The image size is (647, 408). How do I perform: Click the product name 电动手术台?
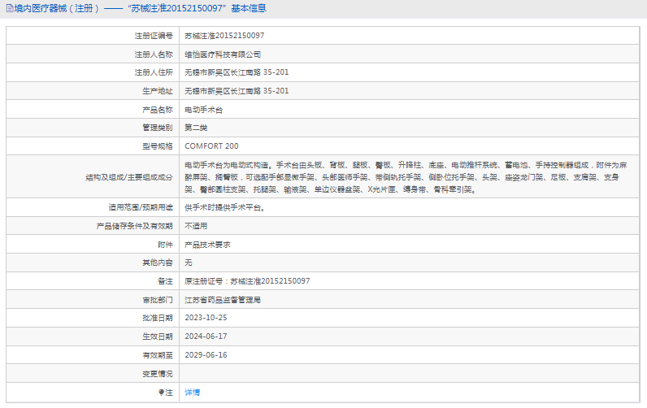(204, 110)
